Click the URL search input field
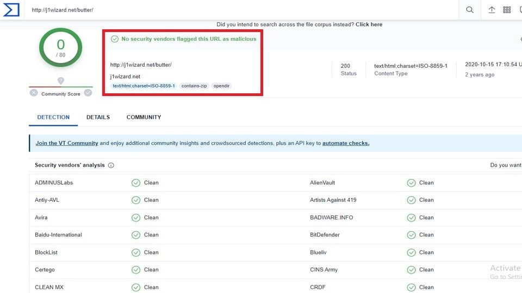This screenshot has width=522, height=293. coord(241,10)
